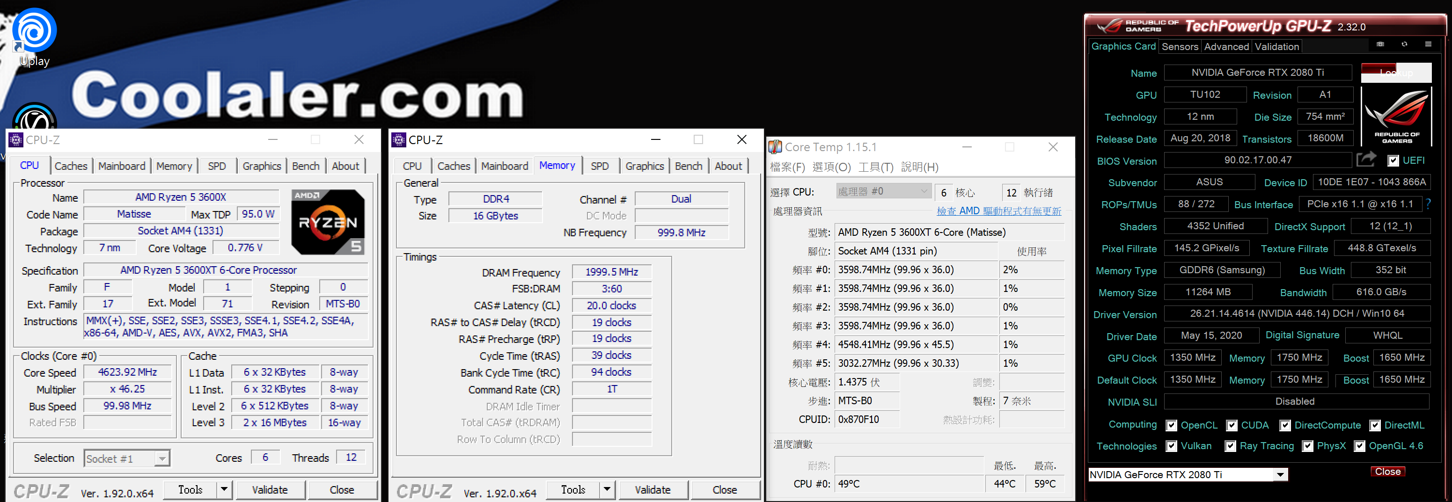This screenshot has height=502, width=1452.
Task: Click the CAS# Latency value 20.0 clocks
Action: [612, 306]
